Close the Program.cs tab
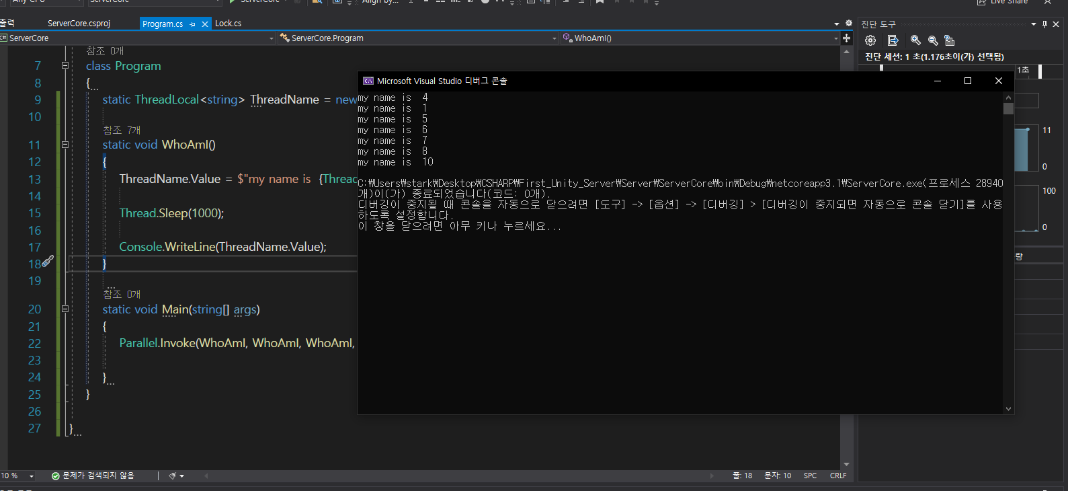 205,24
